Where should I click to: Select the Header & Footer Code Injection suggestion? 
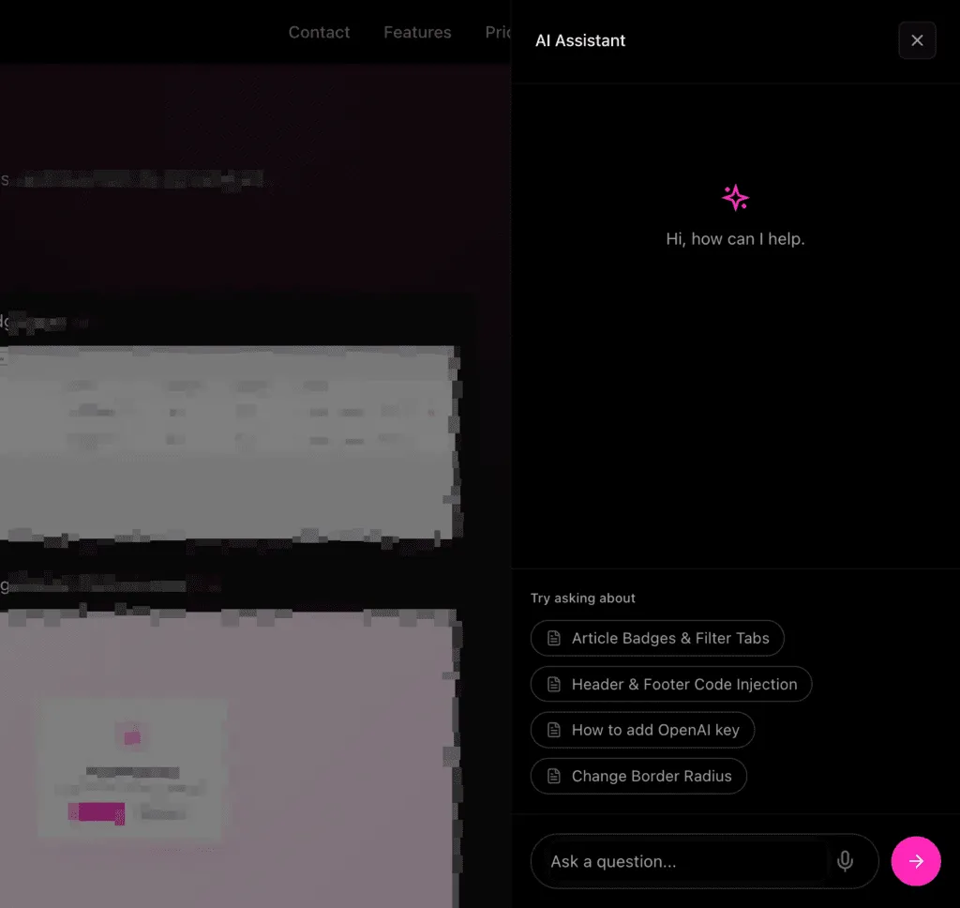[671, 684]
